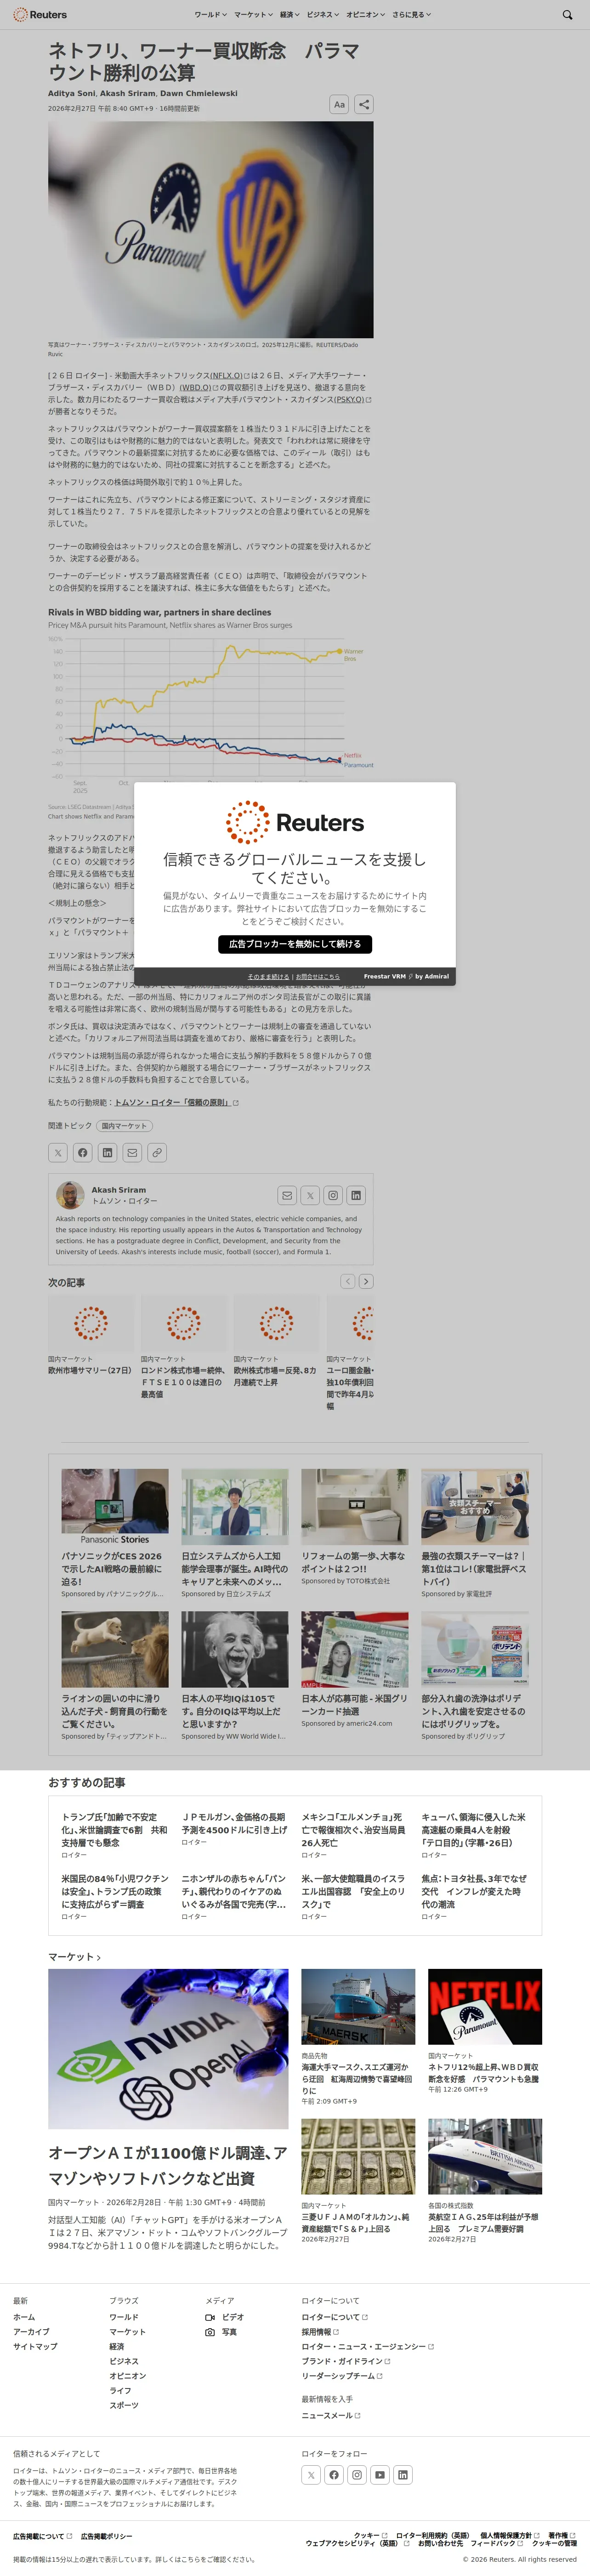Screen dimensions: 590x2576
Task: Copy article link with the chain icon
Action: click(157, 1152)
